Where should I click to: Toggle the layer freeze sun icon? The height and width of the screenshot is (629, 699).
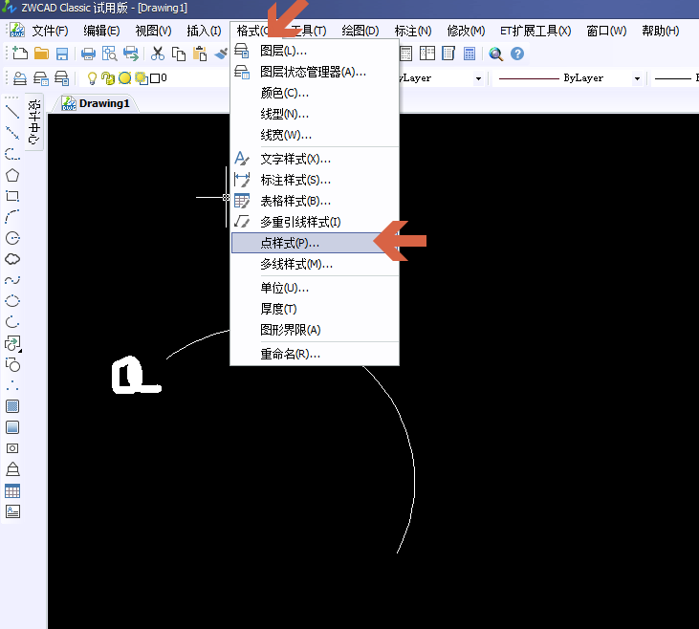pos(124,77)
